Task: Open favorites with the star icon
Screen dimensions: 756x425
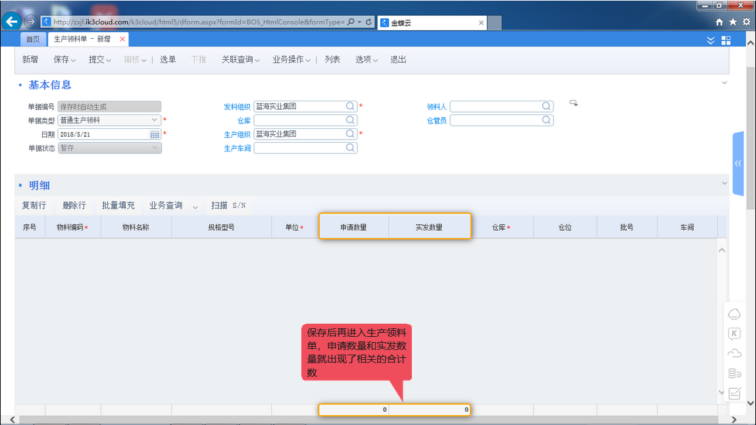Action: (733, 22)
